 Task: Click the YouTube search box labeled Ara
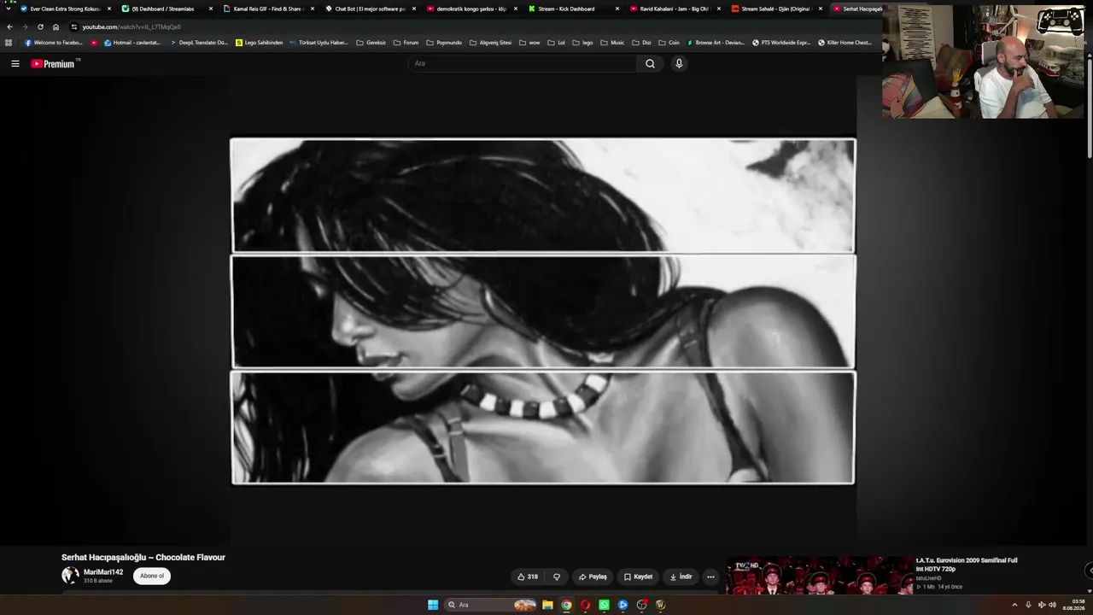point(522,63)
